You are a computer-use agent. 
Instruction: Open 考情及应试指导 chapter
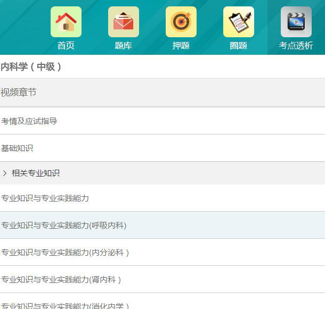coord(29,121)
